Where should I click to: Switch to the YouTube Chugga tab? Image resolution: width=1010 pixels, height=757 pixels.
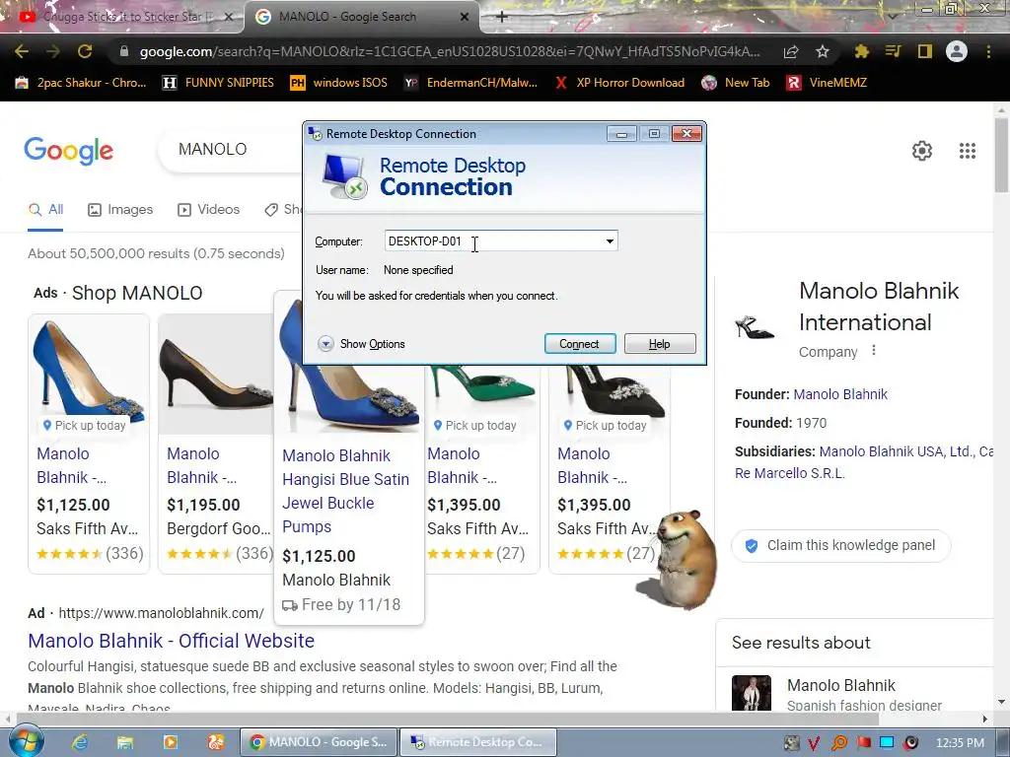122,17
